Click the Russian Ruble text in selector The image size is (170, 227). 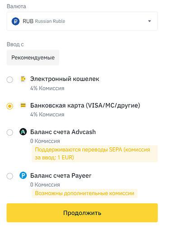pos(50,21)
